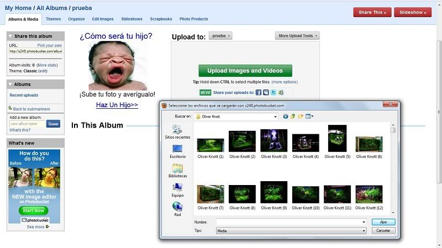The height and width of the screenshot is (248, 442).
Task: Click Save new album button
Action: click(x=53, y=124)
